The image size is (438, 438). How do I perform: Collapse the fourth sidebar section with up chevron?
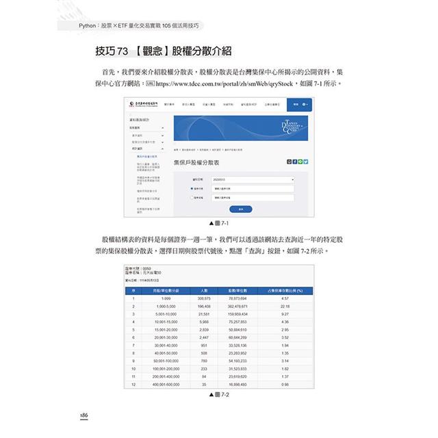(x=163, y=149)
